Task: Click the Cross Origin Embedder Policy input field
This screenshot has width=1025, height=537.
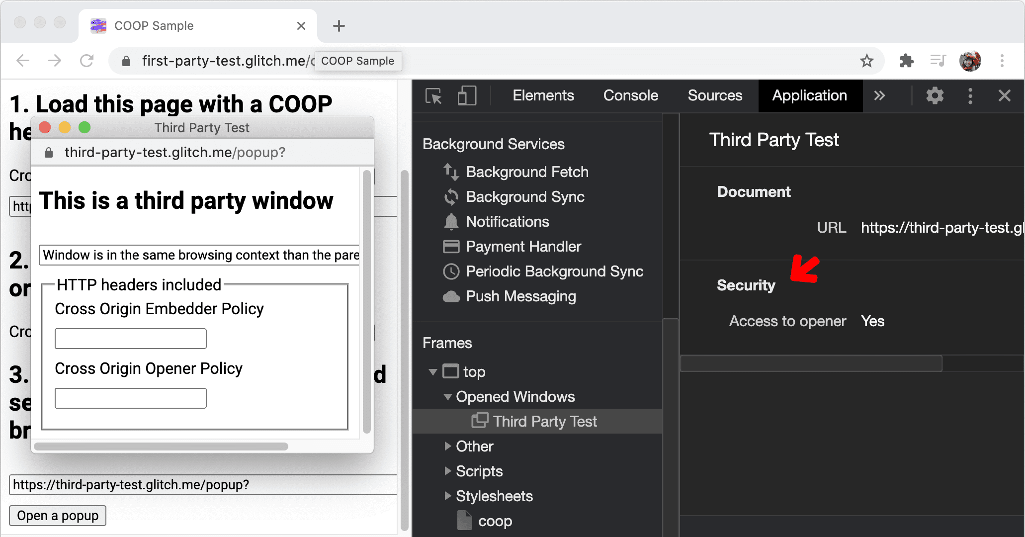Action: (x=130, y=339)
